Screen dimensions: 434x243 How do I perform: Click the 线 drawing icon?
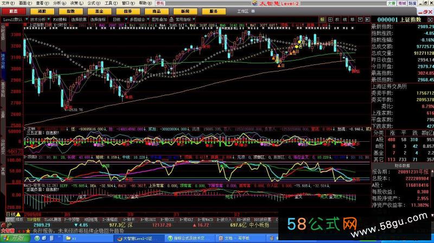click(345, 19)
